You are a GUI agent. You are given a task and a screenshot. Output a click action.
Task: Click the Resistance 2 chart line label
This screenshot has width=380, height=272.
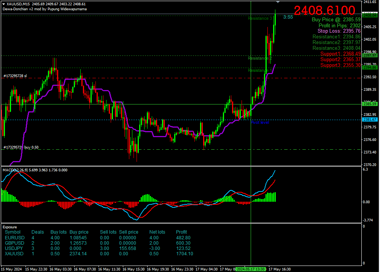[260, 59]
